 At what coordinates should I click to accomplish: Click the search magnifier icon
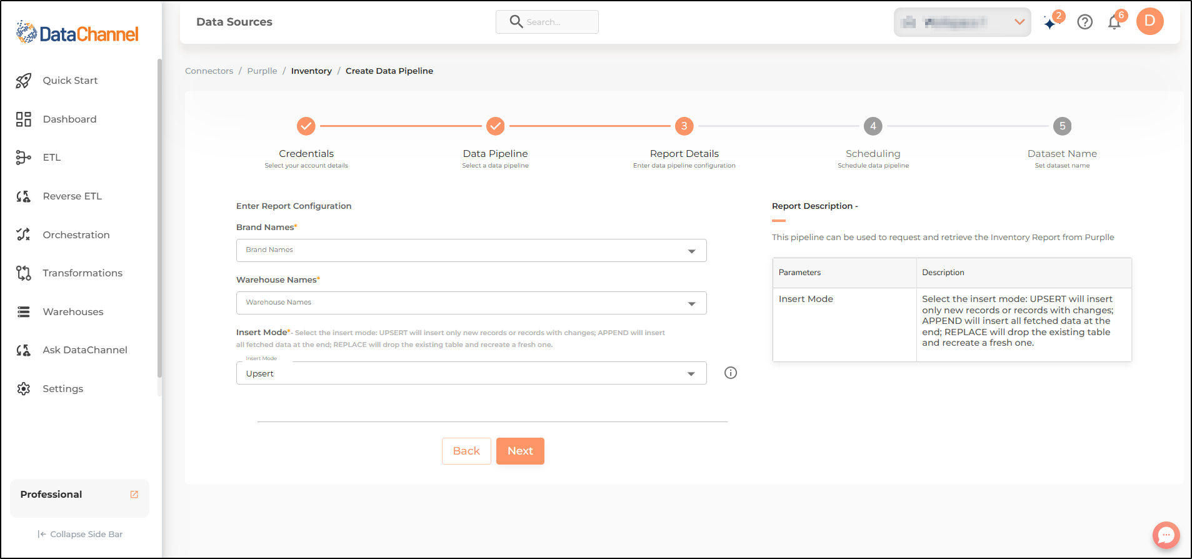[x=516, y=22]
